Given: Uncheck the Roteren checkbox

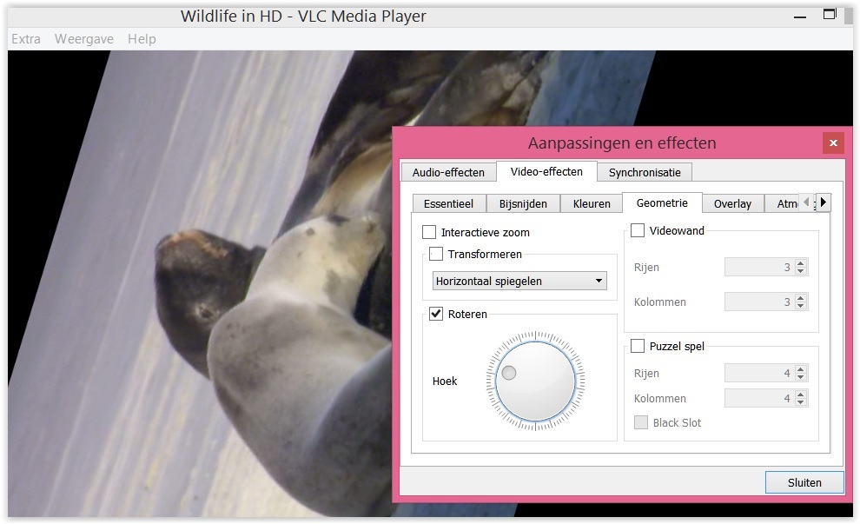Looking at the screenshot, I should coord(436,314).
